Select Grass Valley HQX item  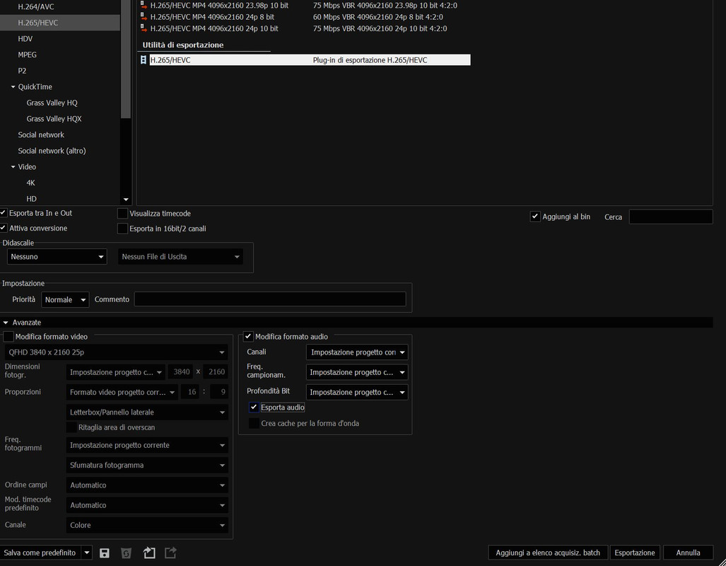[54, 119]
